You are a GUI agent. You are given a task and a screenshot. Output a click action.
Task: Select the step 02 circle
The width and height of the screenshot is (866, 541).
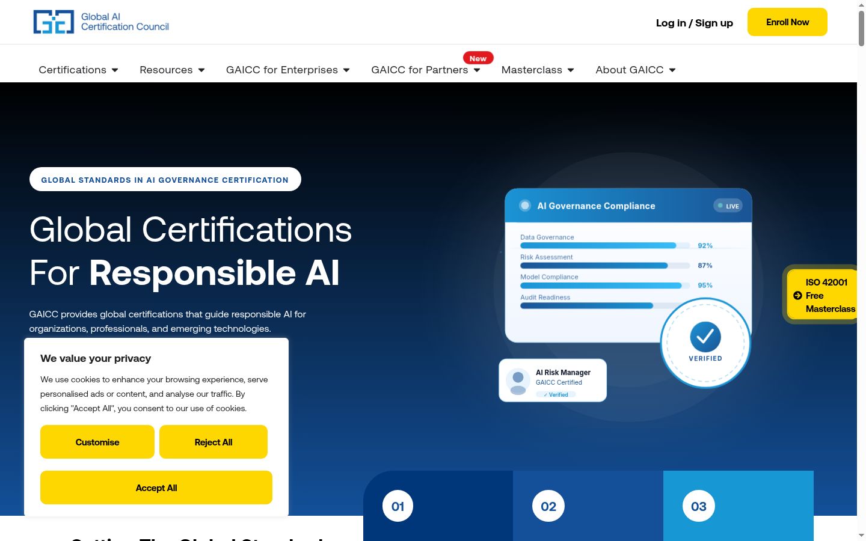click(548, 506)
